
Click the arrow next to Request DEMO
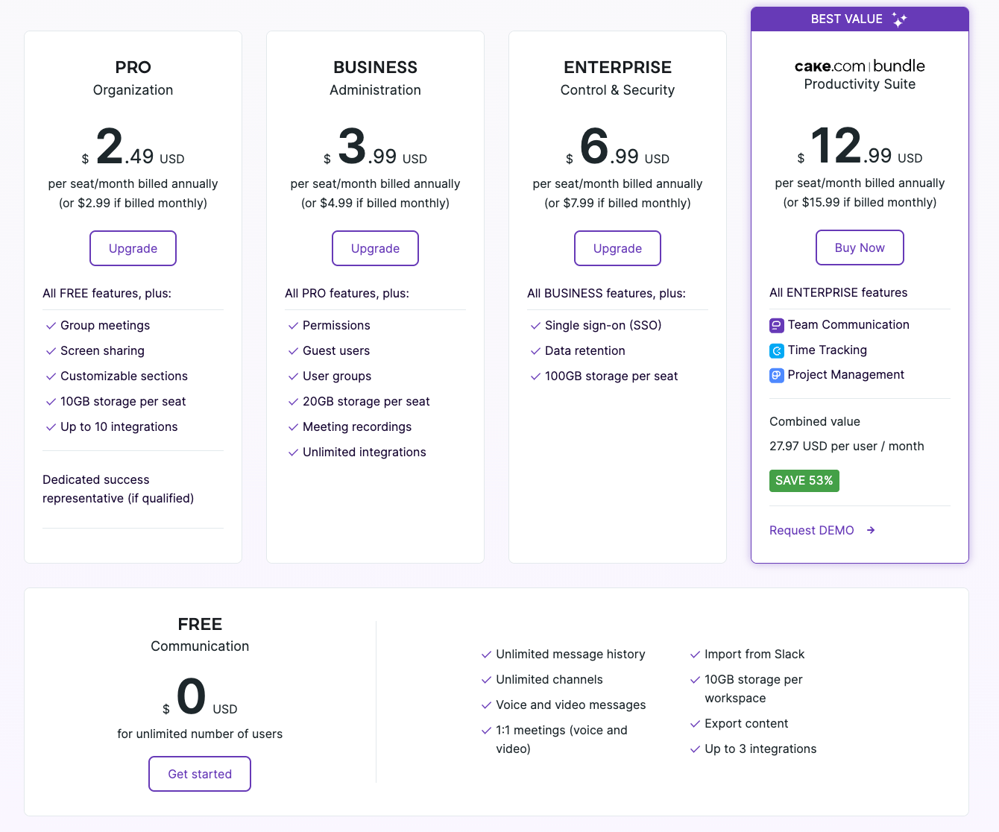pyautogui.click(x=871, y=530)
